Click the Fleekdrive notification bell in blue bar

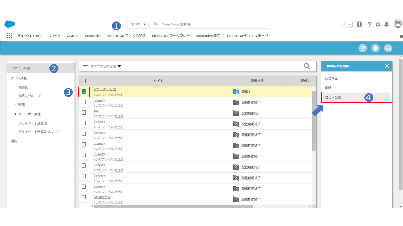[x=375, y=48]
